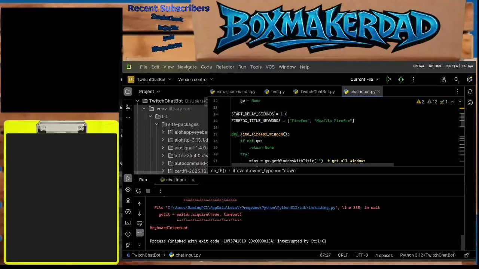Image resolution: width=479 pixels, height=269 pixels.
Task: Change the 4 spaces indent setting
Action: coord(384,255)
